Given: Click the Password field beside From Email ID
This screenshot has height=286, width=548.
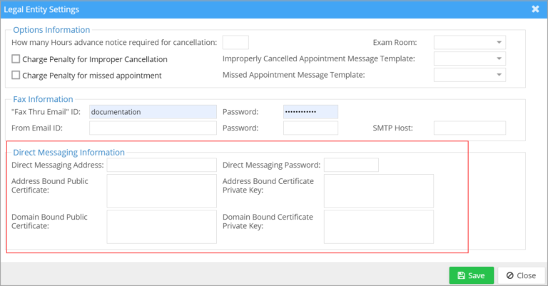Looking at the screenshot, I should click(x=310, y=128).
